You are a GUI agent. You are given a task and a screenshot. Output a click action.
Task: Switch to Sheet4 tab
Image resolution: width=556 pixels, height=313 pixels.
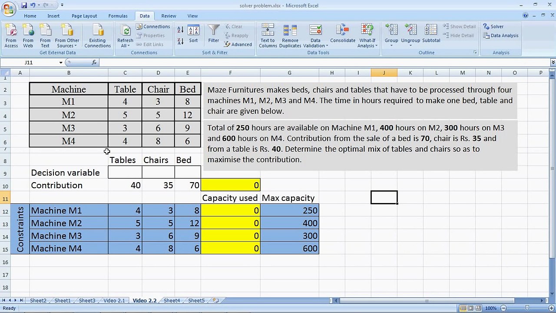coord(172,300)
